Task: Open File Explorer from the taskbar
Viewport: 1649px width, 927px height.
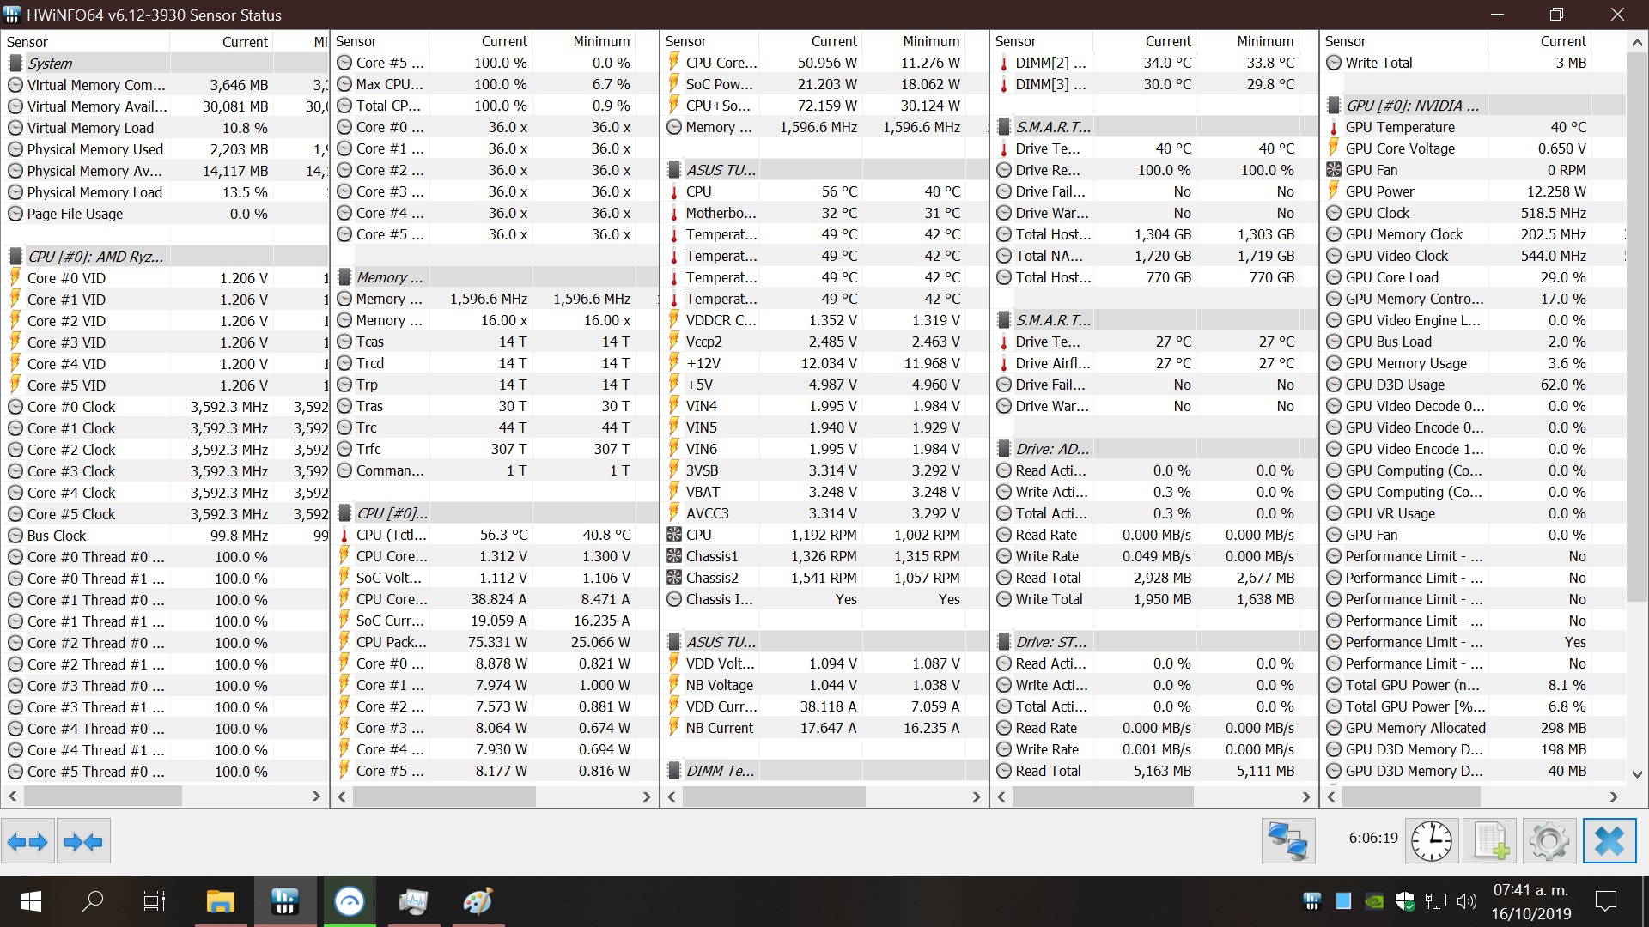Action: click(x=221, y=901)
